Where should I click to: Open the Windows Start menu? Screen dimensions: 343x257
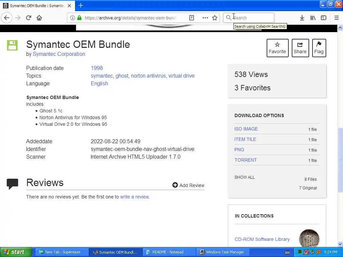click(16, 252)
